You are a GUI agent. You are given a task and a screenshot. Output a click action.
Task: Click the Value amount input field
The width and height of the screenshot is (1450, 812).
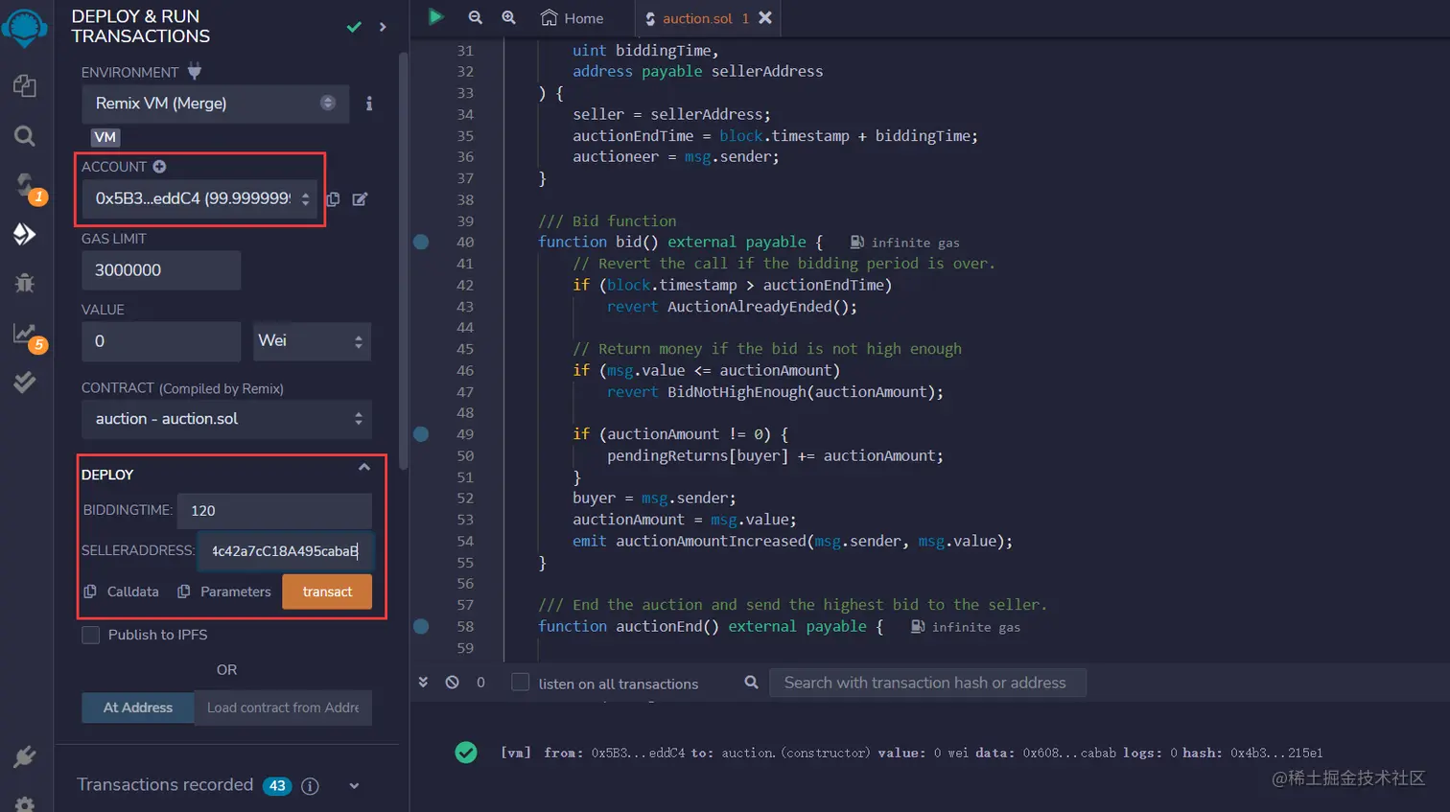(161, 341)
